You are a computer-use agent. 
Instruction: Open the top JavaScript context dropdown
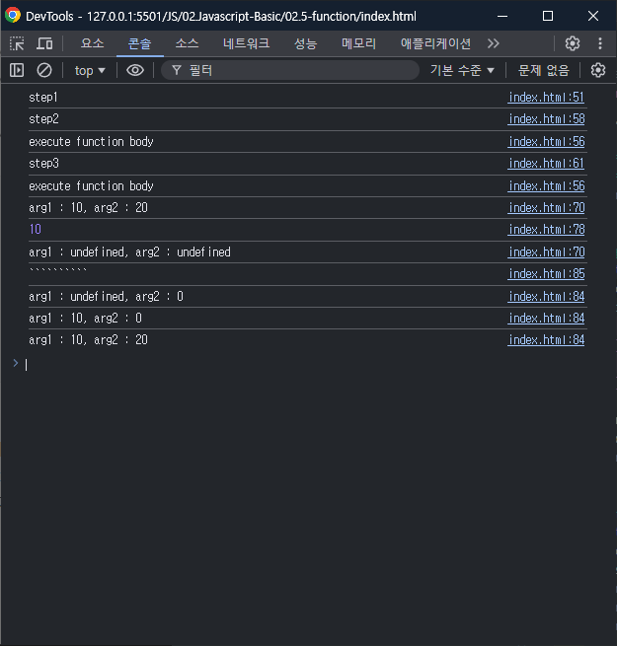[90, 70]
